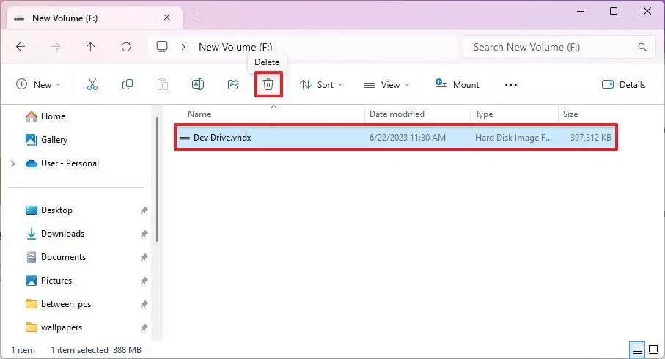
Task: Click the Back navigation arrow
Action: pyautogui.click(x=21, y=47)
